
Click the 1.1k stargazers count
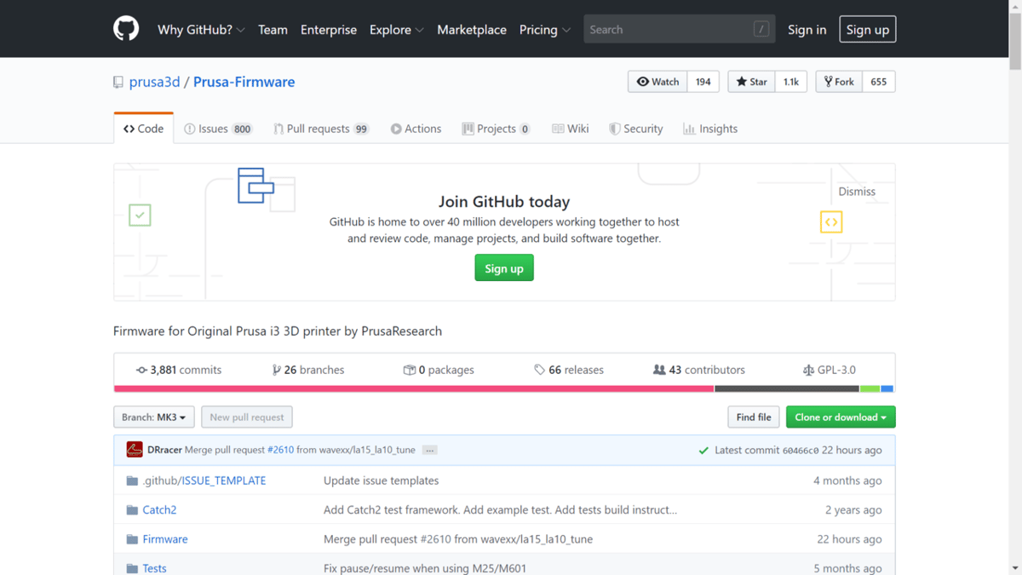pos(791,82)
